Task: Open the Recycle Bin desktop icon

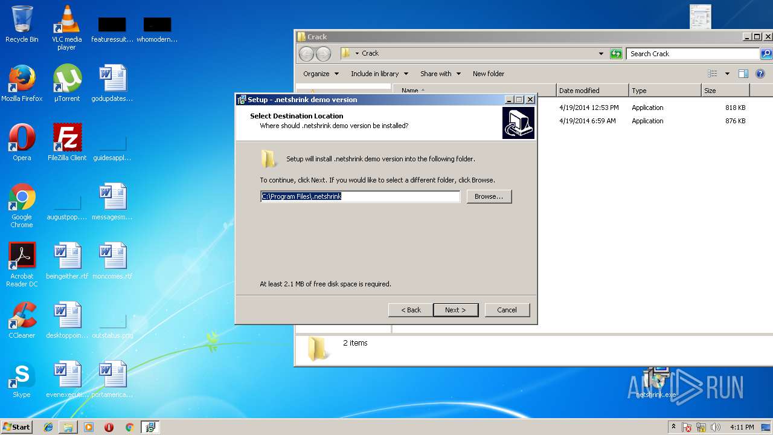Action: (22, 24)
